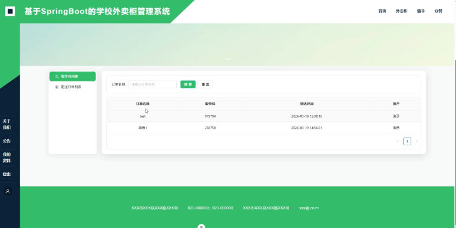Open the user avatar icon in sidebar
This screenshot has height=228, width=456.
point(8,191)
